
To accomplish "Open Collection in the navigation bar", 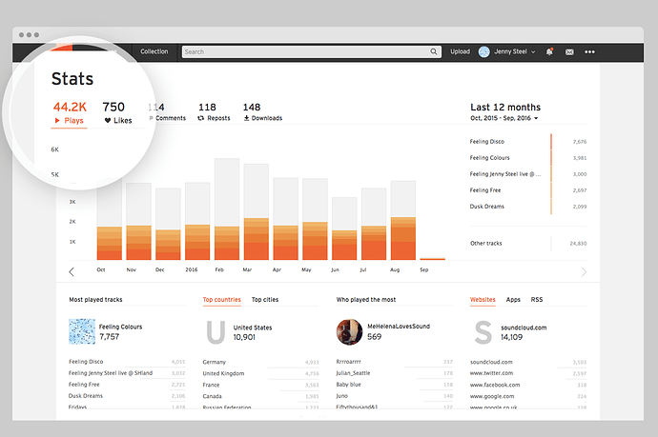I will tap(154, 51).
